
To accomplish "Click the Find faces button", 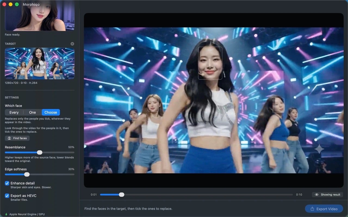I will (x=17, y=138).
